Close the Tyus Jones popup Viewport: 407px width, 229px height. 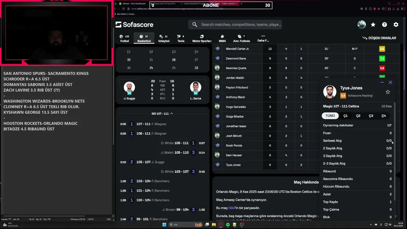click(390, 82)
